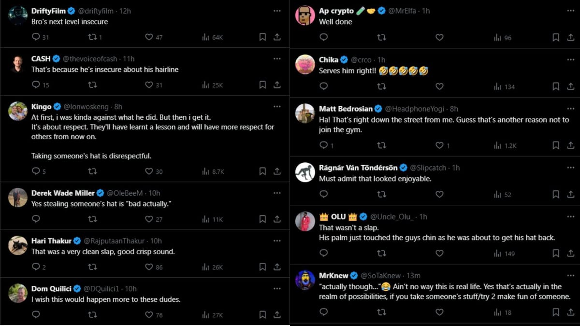Repost Kingo's reply about respect

click(92, 171)
